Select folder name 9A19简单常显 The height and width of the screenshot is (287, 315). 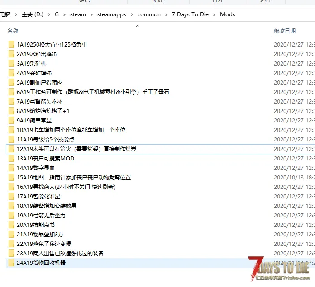point(34,121)
